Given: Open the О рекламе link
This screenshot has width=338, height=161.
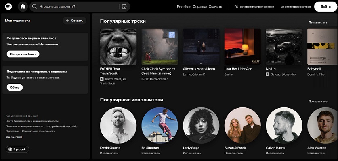Looking at the screenshot, I should coord(12,131).
